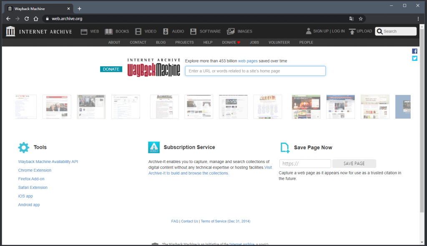Open the Audio speaker icon
This screenshot has height=246, width=427.
[x=166, y=31]
